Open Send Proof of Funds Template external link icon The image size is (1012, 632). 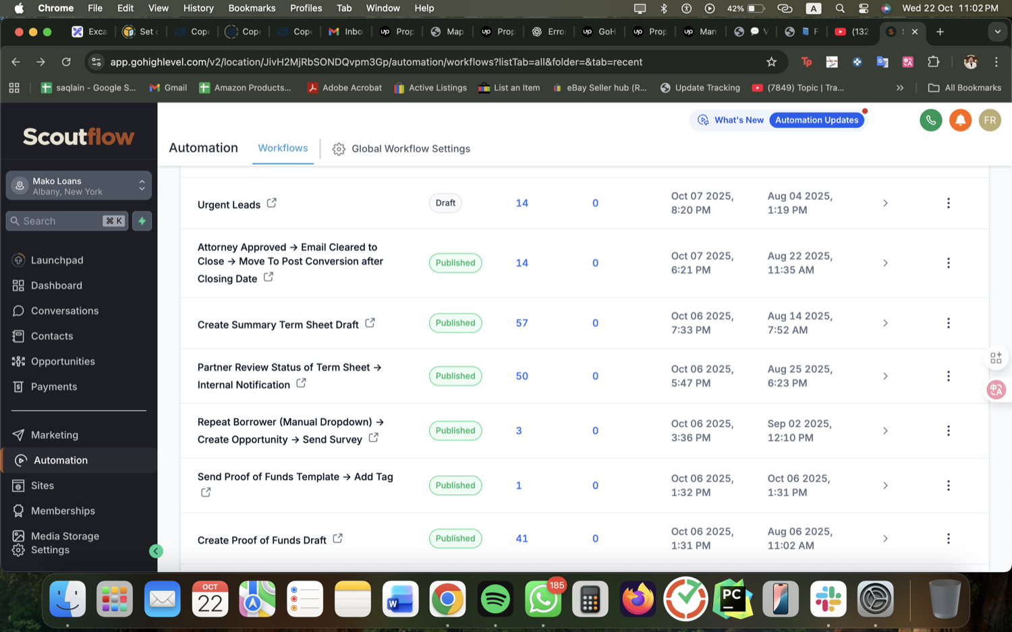click(x=206, y=492)
